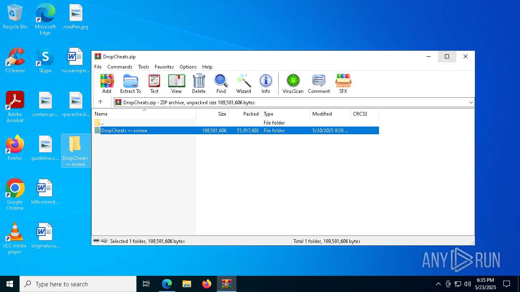
Task: Open the Options menu
Action: [x=188, y=67]
